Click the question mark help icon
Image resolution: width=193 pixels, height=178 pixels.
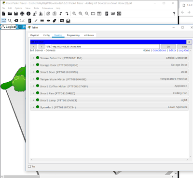pos(174,14)
